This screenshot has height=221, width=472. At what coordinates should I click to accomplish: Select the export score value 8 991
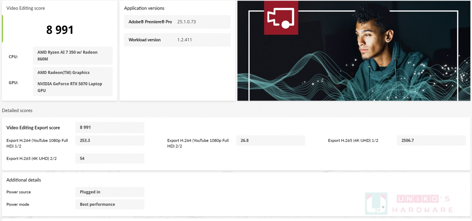pyautogui.click(x=110, y=127)
